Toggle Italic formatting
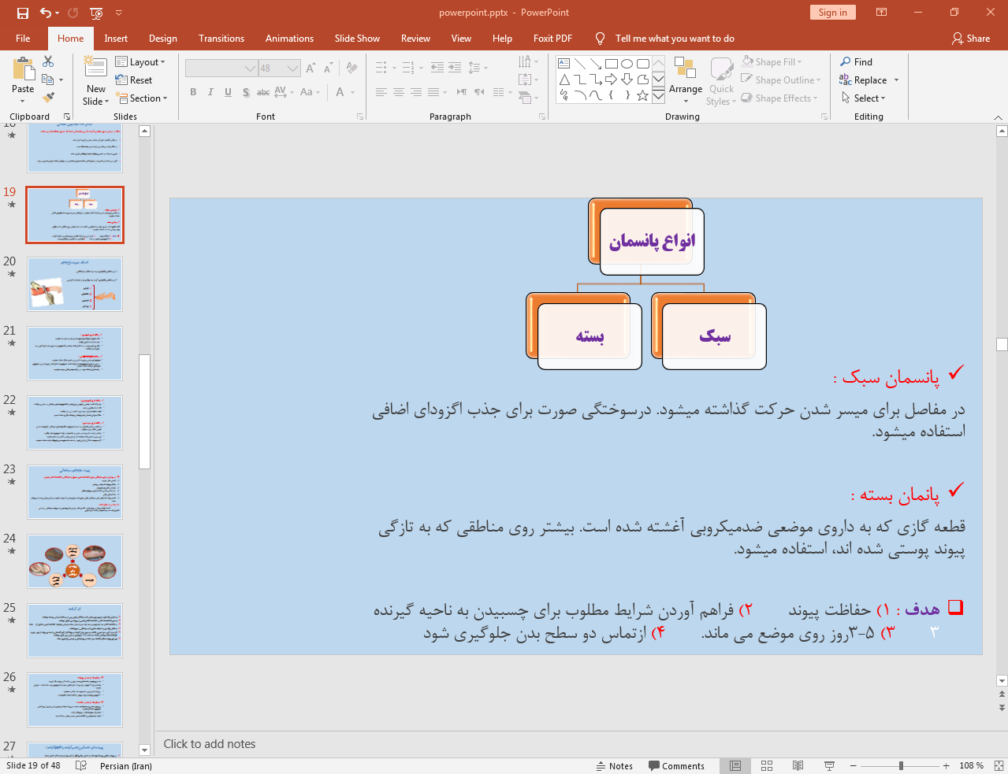This screenshot has width=1008, height=774. 210,92
